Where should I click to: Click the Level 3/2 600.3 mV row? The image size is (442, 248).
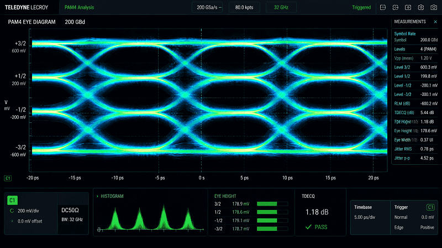415,67
